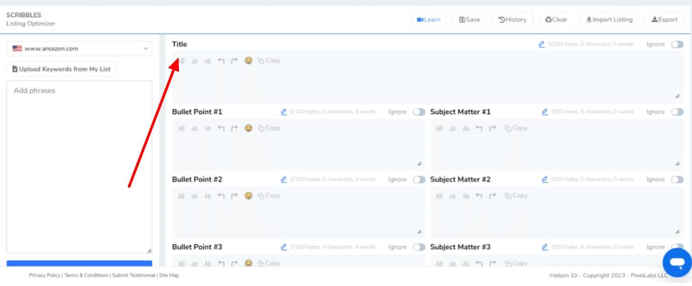Copy the Subject Matter #2 text
The width and height of the screenshot is (692, 286).
516,195
